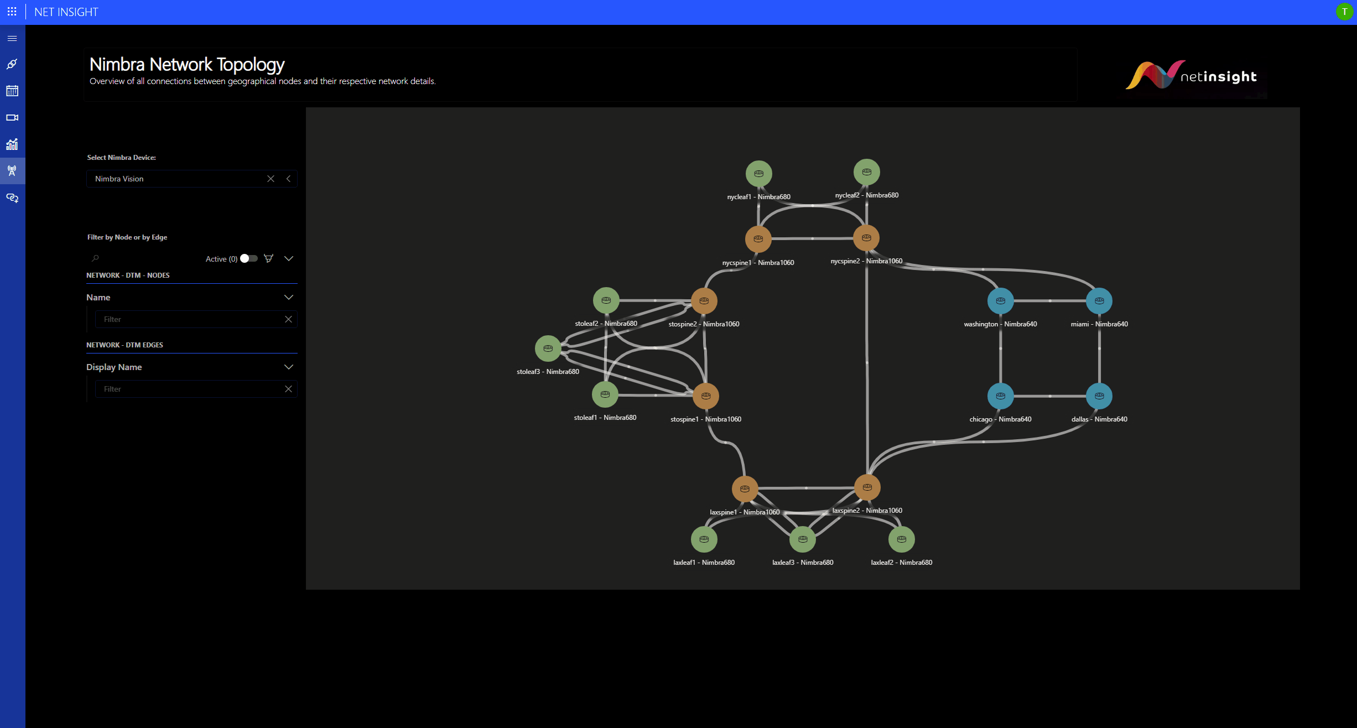Select the stoleaf2 Nimbra680 node
Screen dimensions: 1357x728
point(606,300)
